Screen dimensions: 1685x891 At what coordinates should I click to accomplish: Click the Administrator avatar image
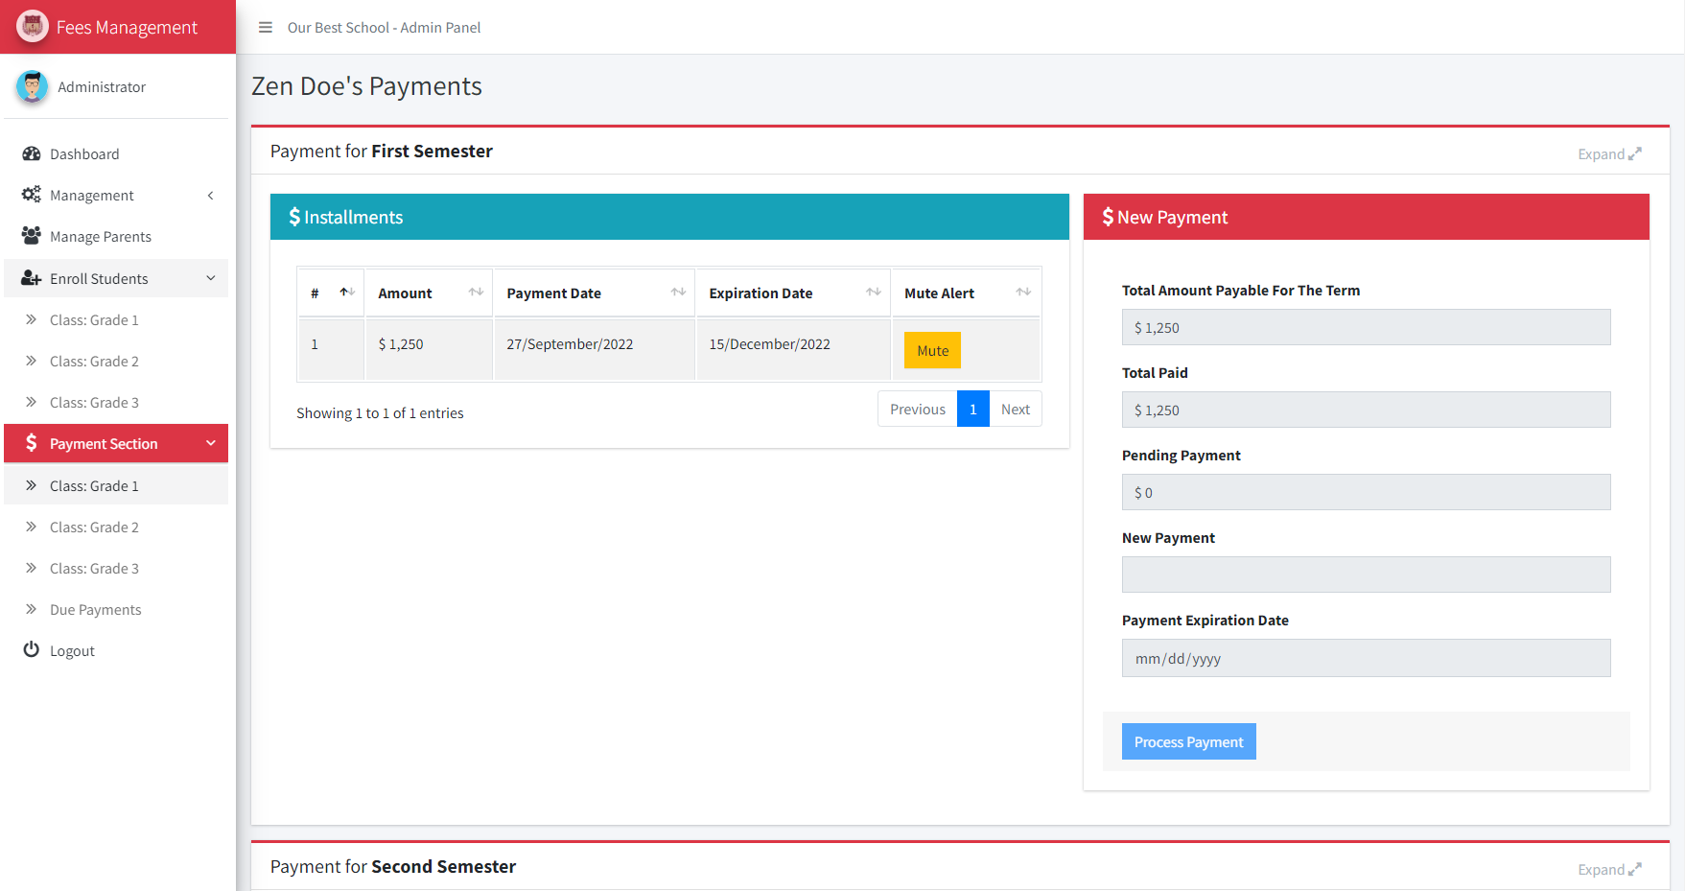pos(32,86)
